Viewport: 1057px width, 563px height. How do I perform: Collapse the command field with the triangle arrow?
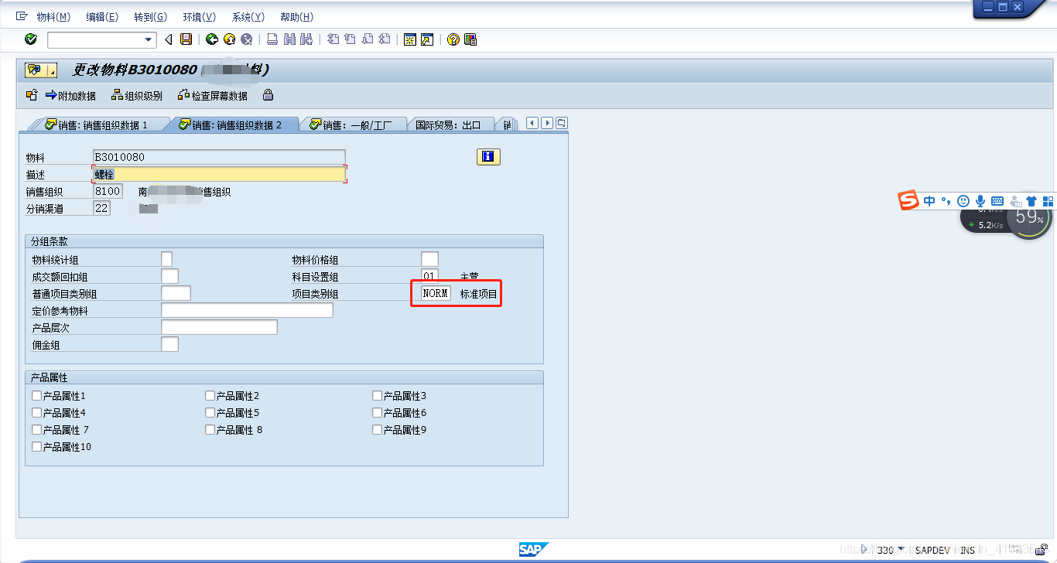[168, 39]
